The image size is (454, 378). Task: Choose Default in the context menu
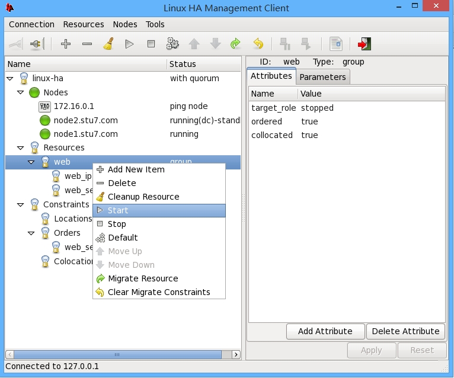coord(159,238)
